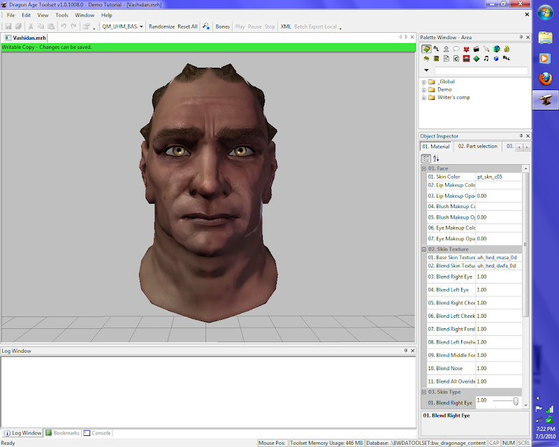This screenshot has height=447, width=559.
Task: Click the clapperboard icon in palette
Action: (476, 49)
